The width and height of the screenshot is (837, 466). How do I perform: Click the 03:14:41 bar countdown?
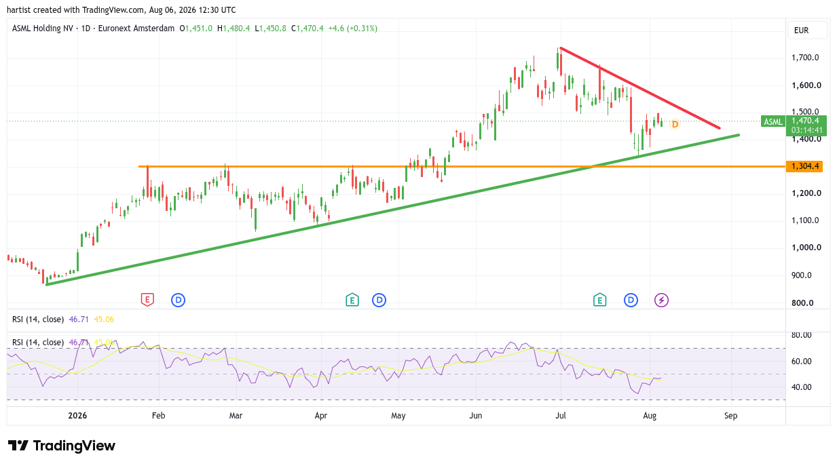tap(806, 131)
